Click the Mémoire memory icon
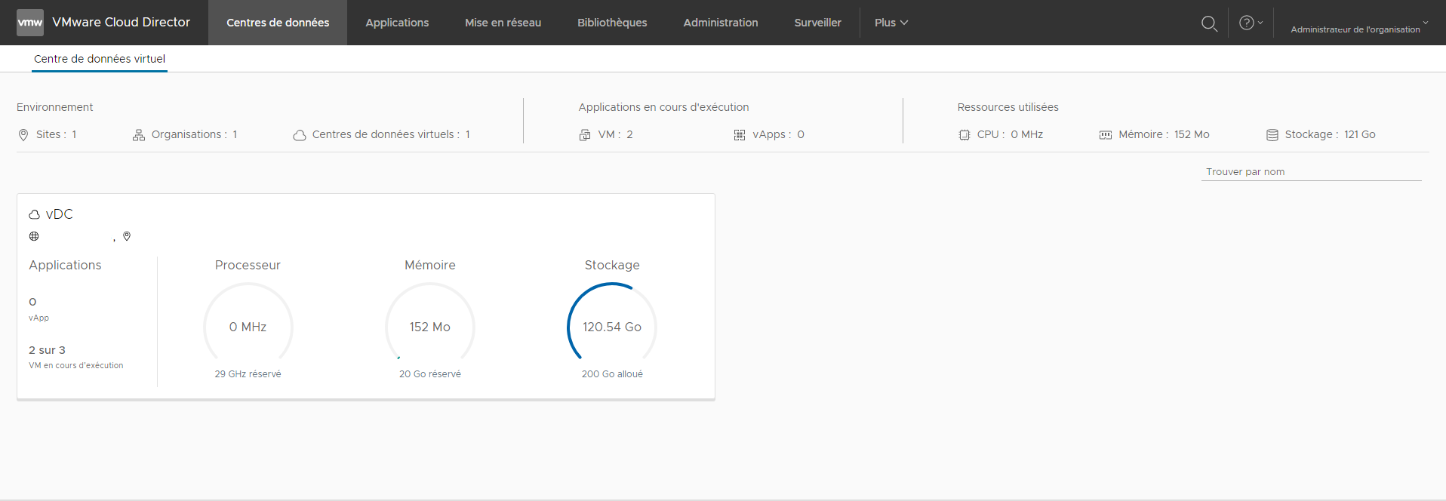1446x501 pixels. click(1106, 135)
